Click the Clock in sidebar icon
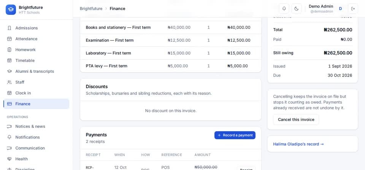The image size is (365, 170). 9,93
